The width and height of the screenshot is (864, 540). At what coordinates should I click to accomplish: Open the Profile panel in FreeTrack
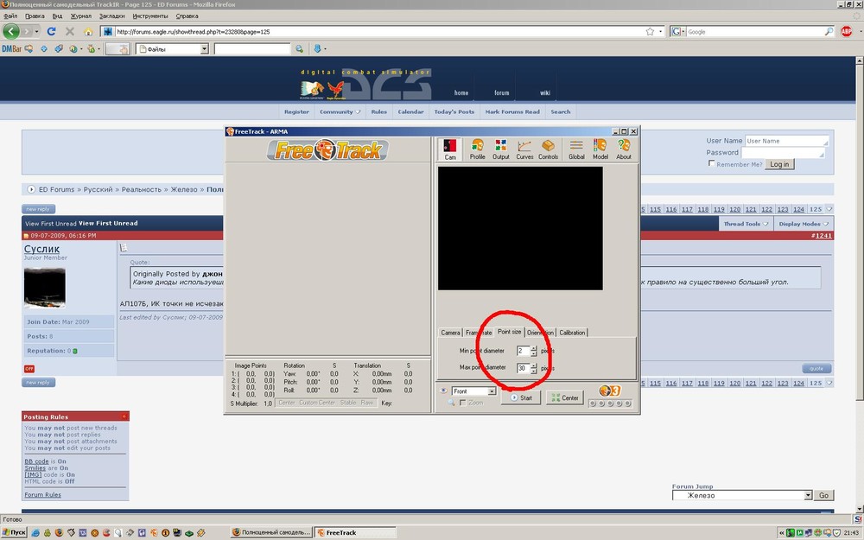[x=477, y=149]
